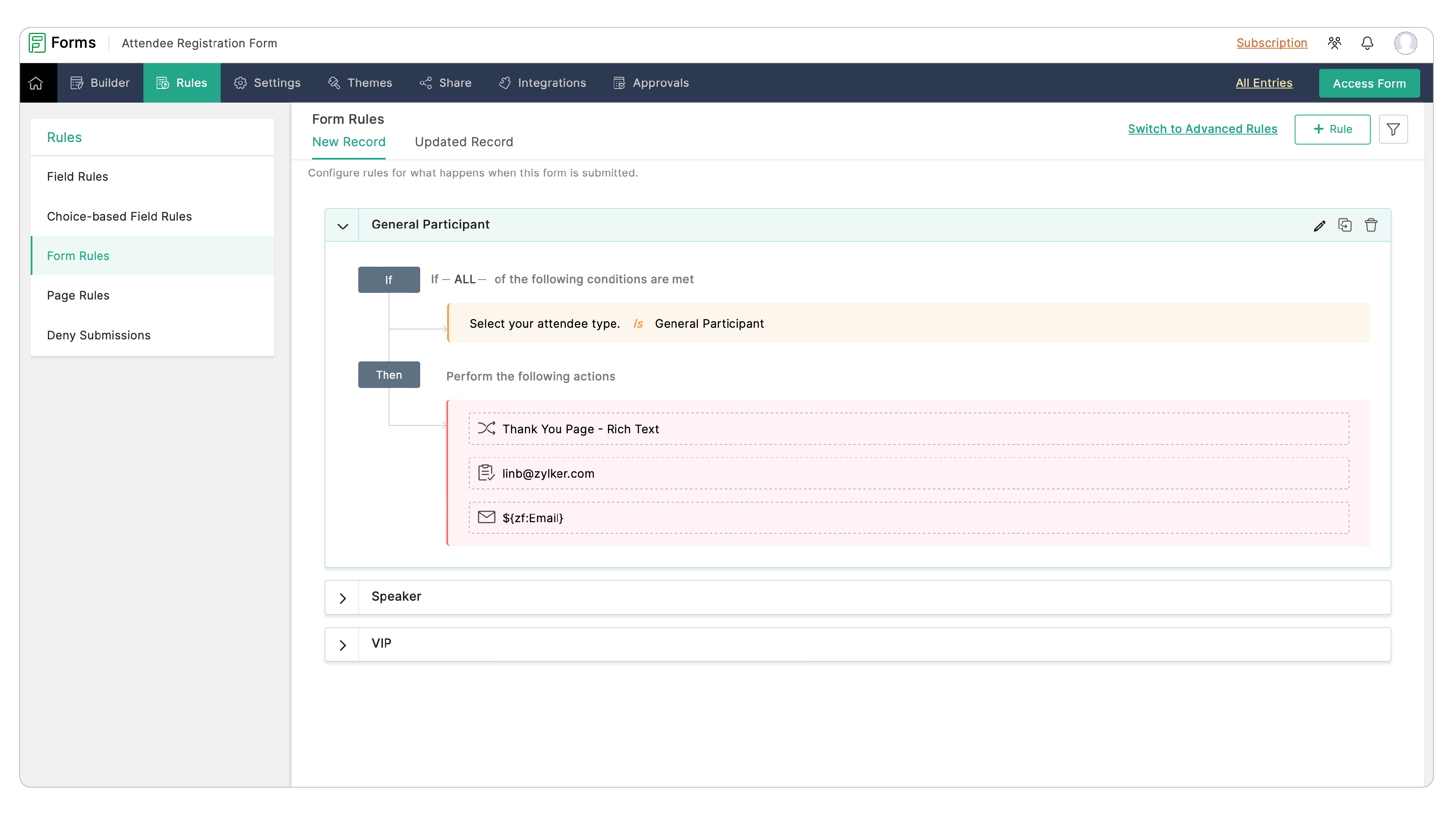Click the Attendee Registration Form title
Viewport: 1453px width, 815px height.
pos(199,43)
